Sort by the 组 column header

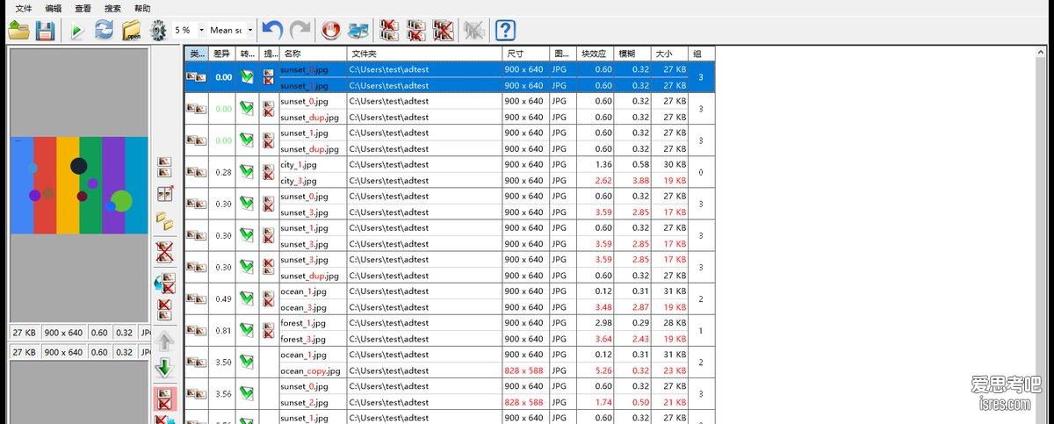pyautogui.click(x=701, y=54)
